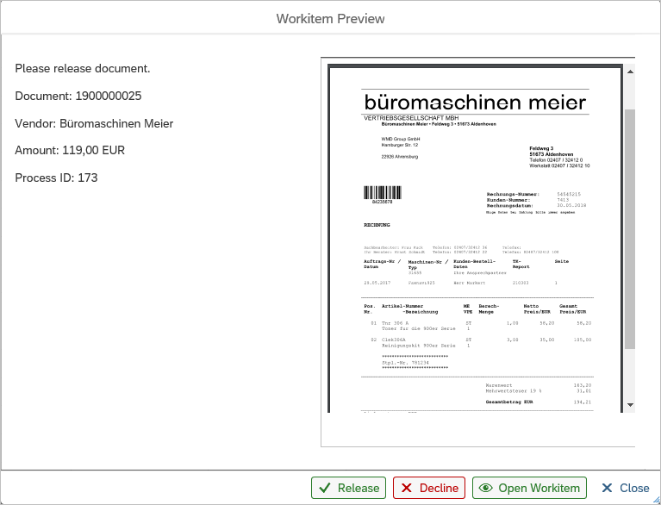Viewport: 661px width, 505px height.
Task: Click the barcode on the invoice preview
Action: (x=383, y=193)
